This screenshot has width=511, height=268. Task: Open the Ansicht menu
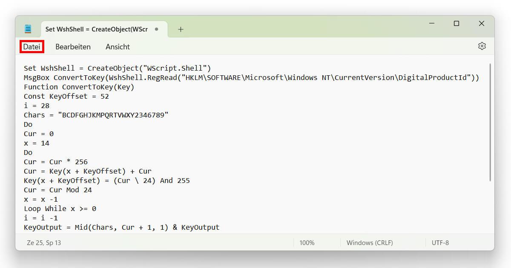click(x=118, y=47)
